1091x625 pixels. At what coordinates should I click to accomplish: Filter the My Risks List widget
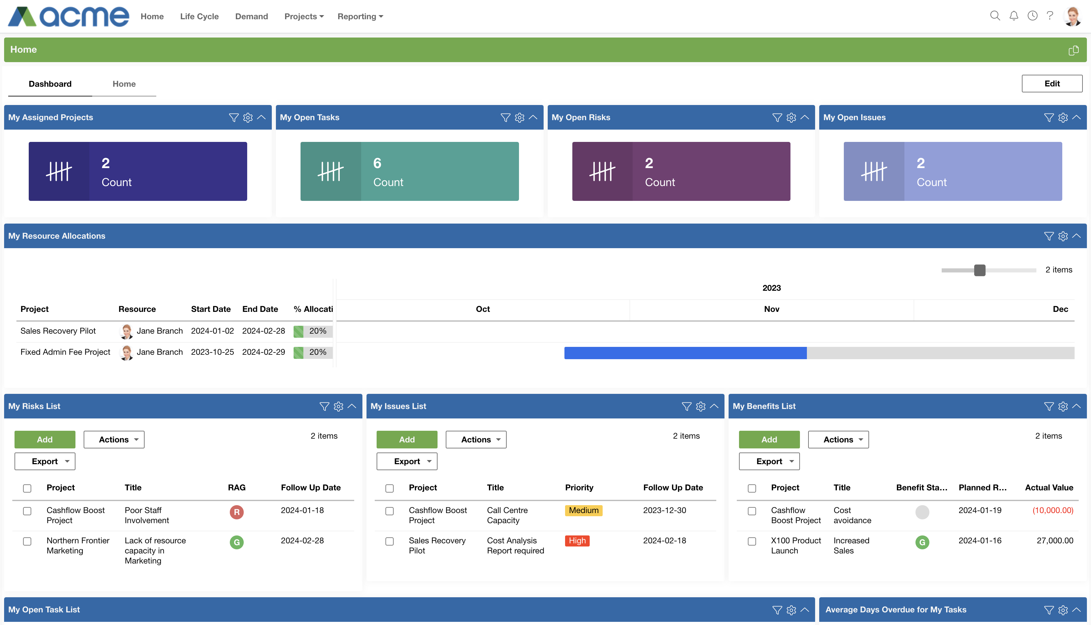[325, 406]
